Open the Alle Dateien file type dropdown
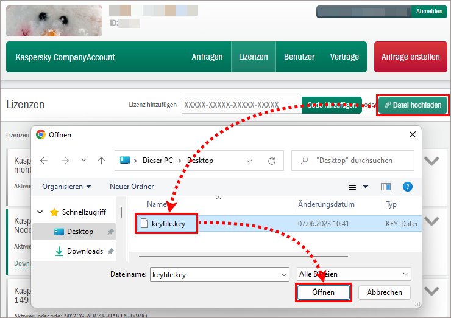Viewport: 451px width, 318px height. [353, 275]
